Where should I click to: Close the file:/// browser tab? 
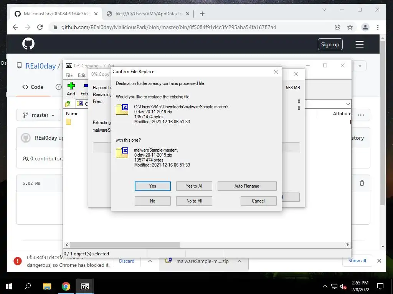pyautogui.click(x=187, y=14)
